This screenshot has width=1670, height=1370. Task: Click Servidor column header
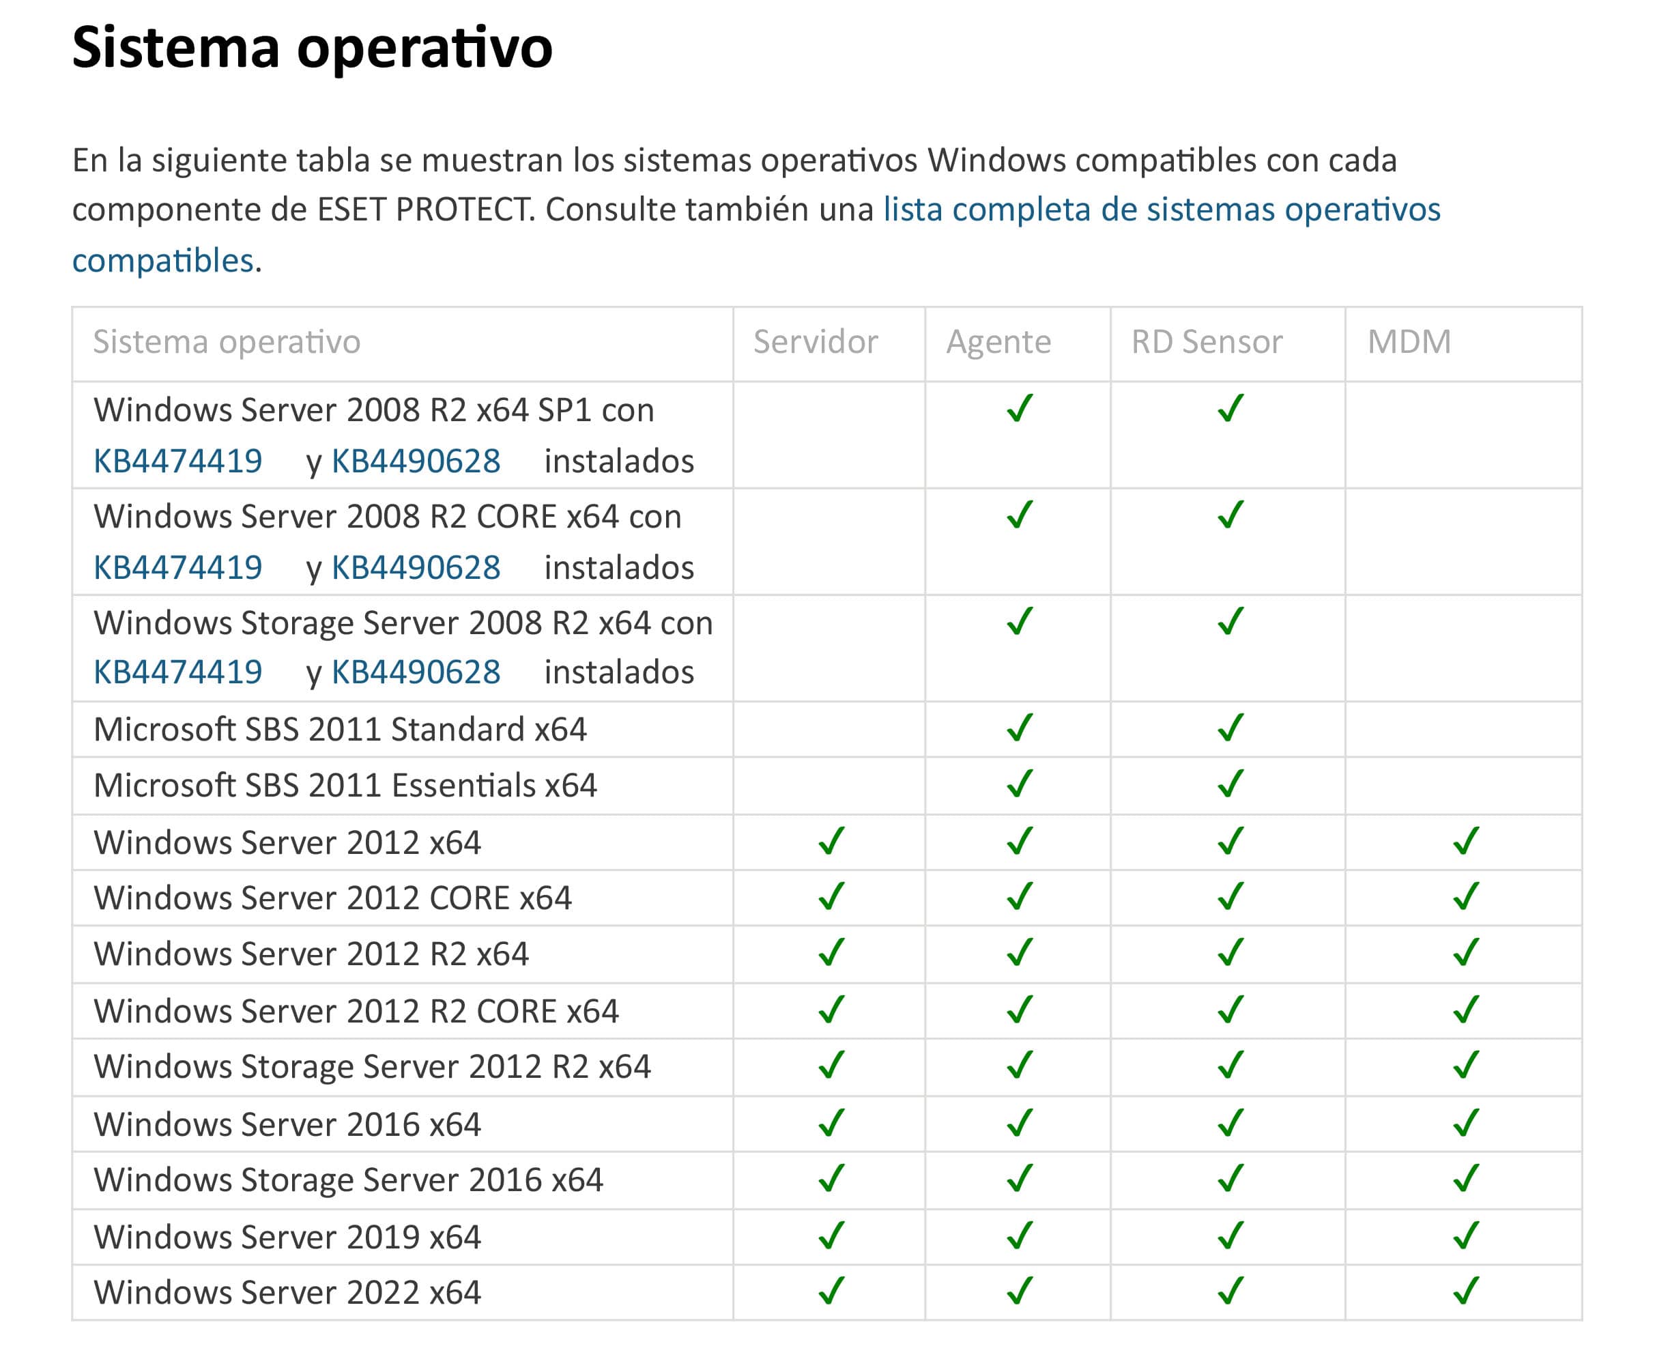pos(815,342)
